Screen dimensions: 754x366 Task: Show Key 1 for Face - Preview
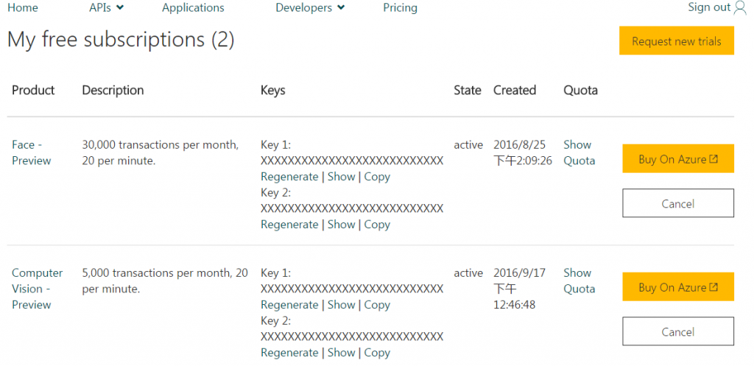click(x=342, y=177)
